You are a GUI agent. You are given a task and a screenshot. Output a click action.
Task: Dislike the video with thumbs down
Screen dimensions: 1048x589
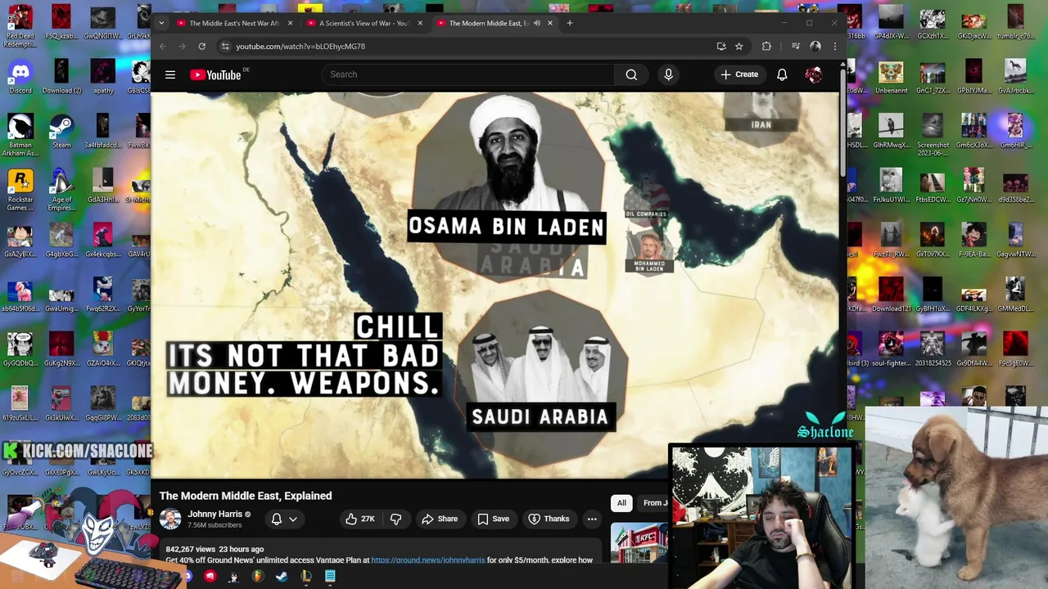395,519
